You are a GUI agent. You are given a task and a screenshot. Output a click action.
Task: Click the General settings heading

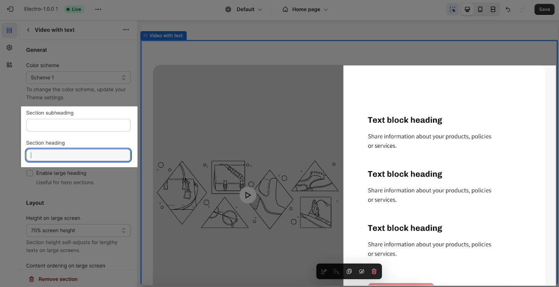point(36,50)
